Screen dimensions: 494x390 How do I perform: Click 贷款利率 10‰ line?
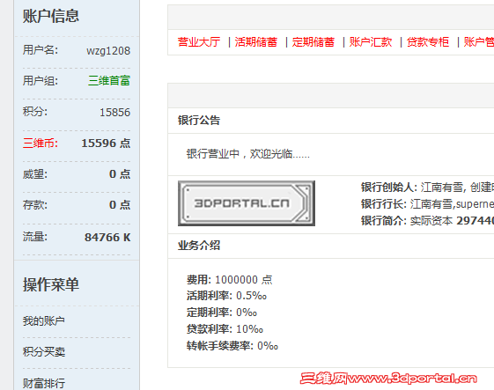coord(225,329)
